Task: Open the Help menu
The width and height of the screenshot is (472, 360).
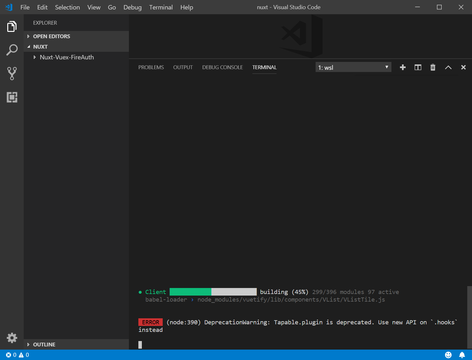Action: click(187, 7)
